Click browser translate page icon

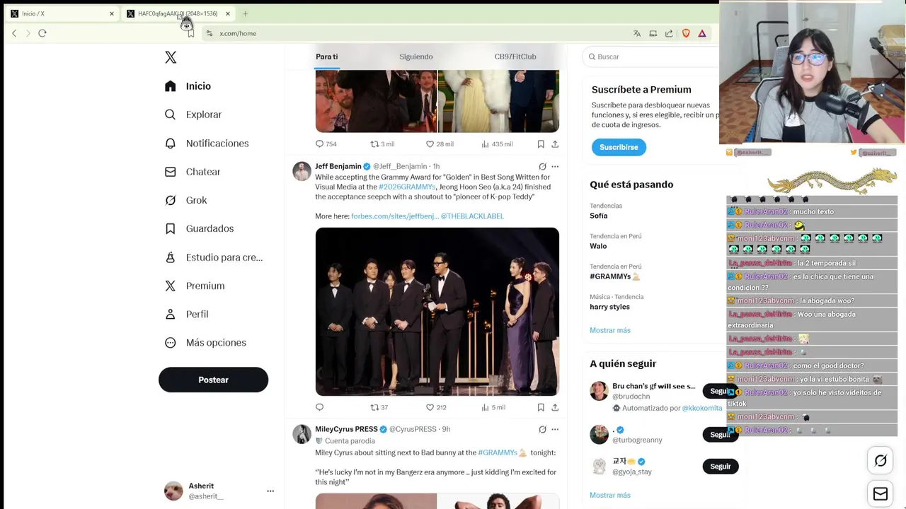(x=637, y=33)
